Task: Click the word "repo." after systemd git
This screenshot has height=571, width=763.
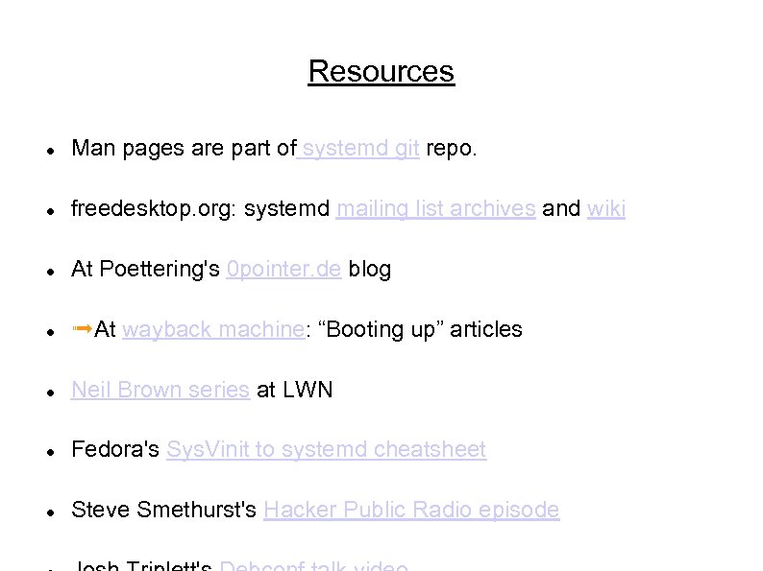Action: [451, 148]
